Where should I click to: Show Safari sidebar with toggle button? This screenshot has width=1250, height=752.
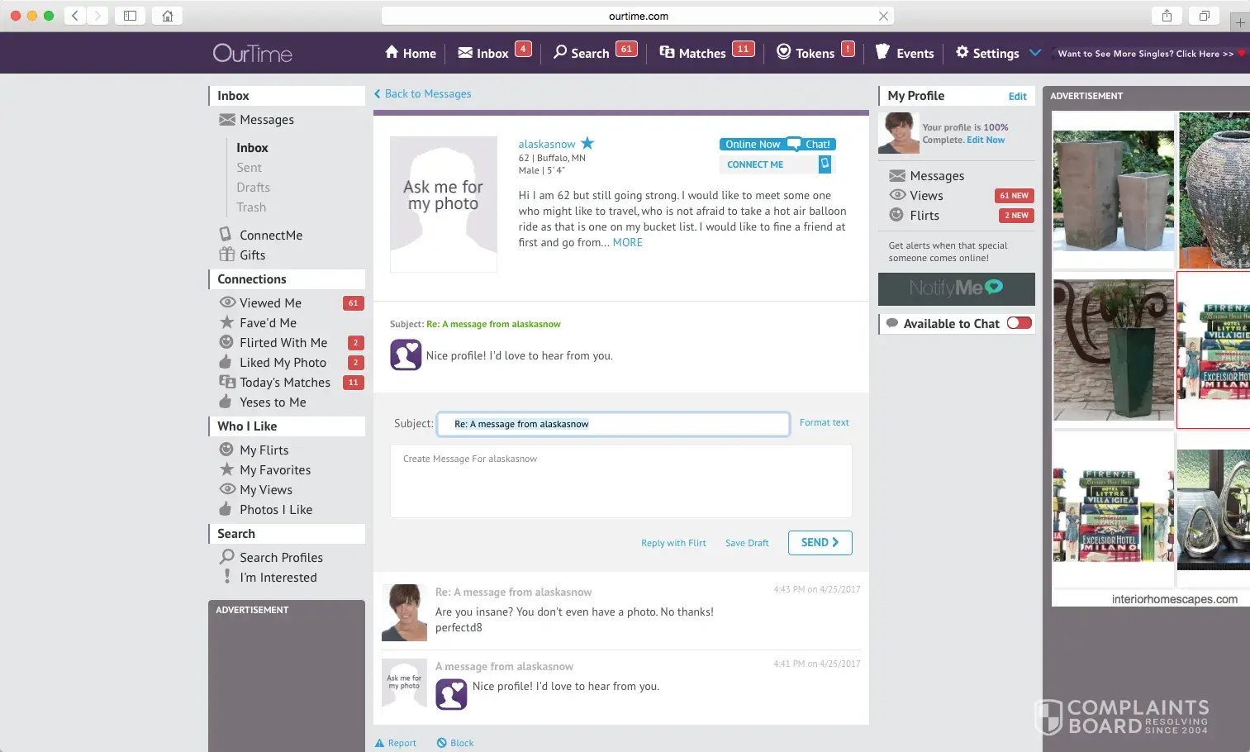(130, 16)
